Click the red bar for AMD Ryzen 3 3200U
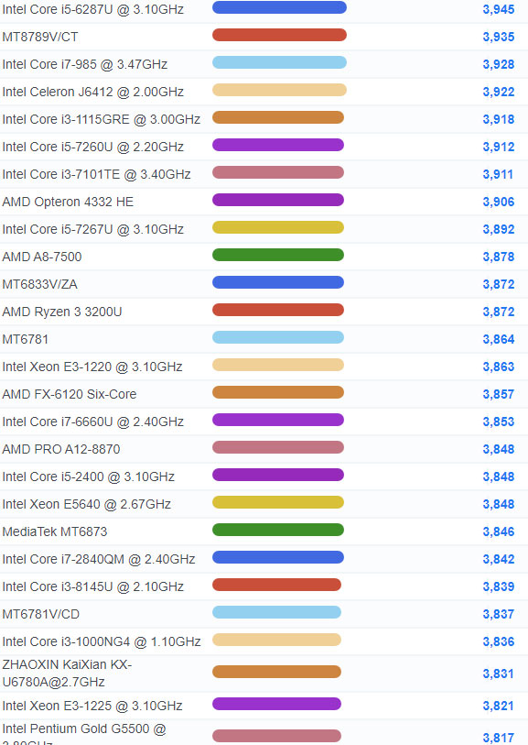The image size is (528, 745). tap(278, 311)
